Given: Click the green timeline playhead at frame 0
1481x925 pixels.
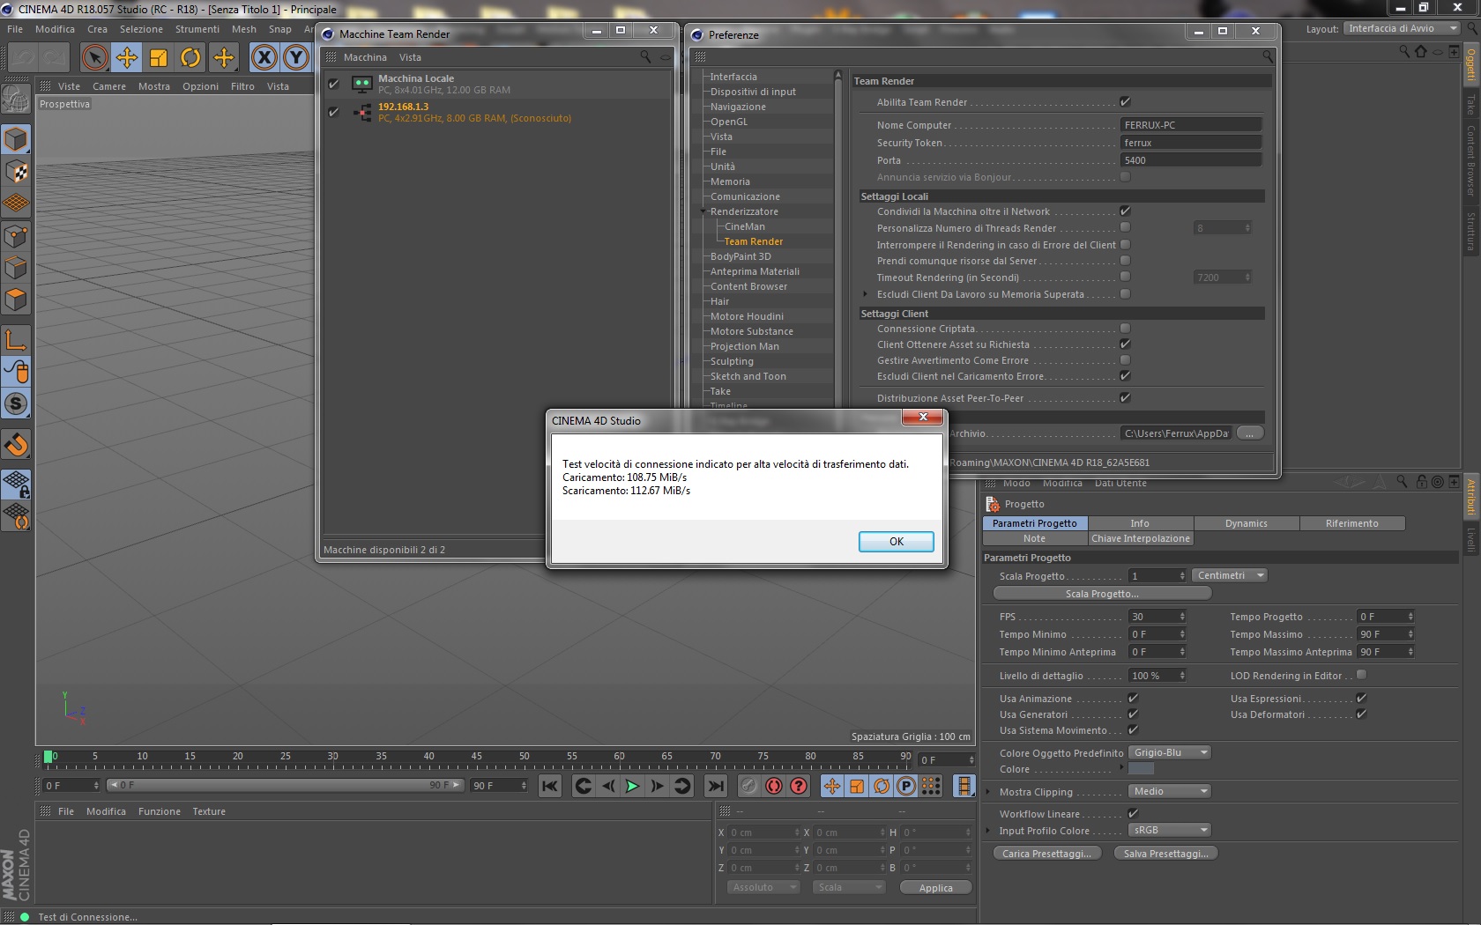Looking at the screenshot, I should pyautogui.click(x=48, y=757).
